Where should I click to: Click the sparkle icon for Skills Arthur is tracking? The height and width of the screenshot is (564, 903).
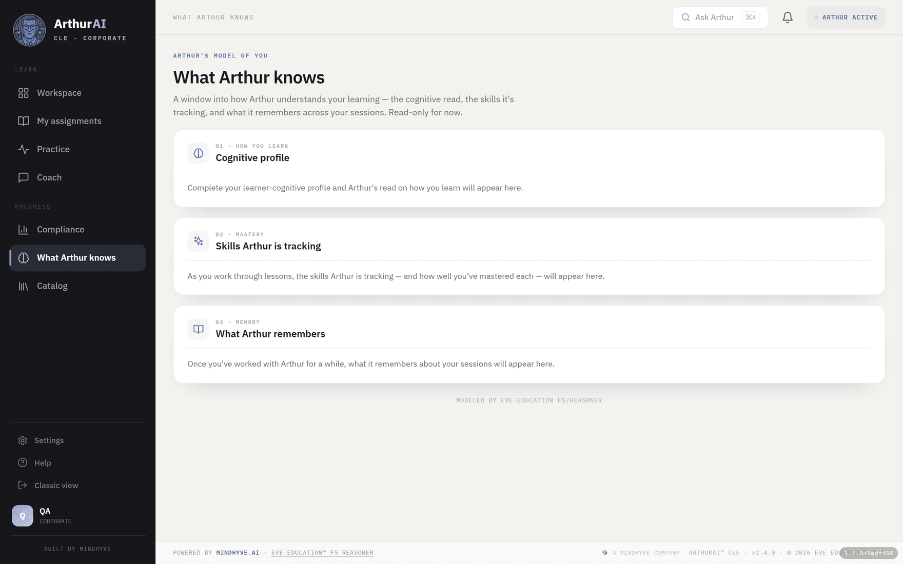[x=198, y=241]
